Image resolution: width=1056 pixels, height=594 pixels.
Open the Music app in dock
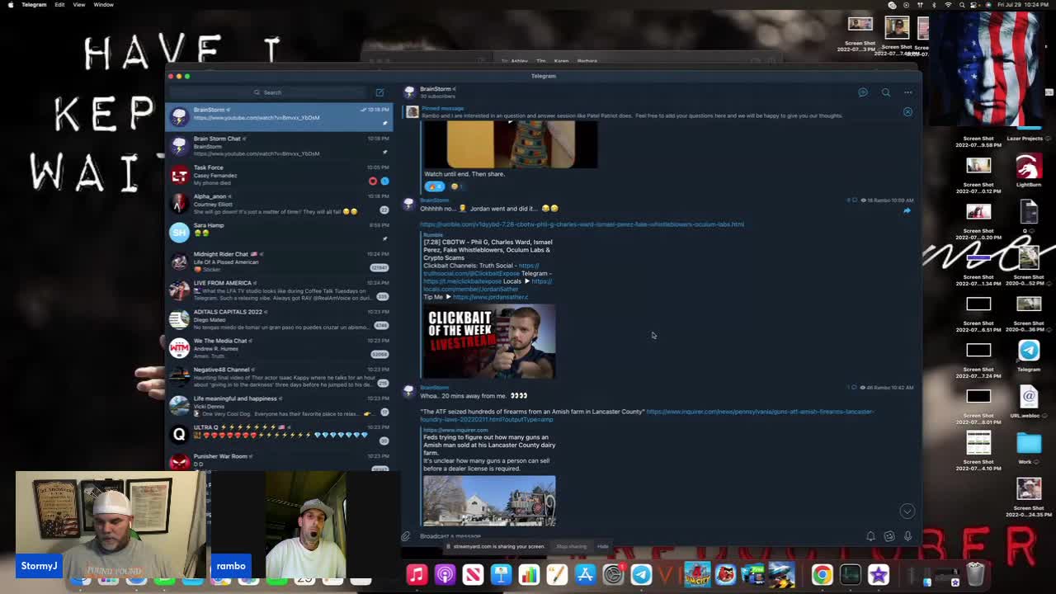(417, 575)
